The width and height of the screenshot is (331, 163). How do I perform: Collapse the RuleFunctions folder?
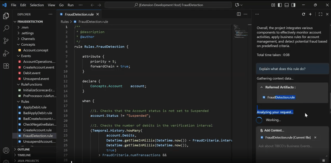tap(19, 84)
